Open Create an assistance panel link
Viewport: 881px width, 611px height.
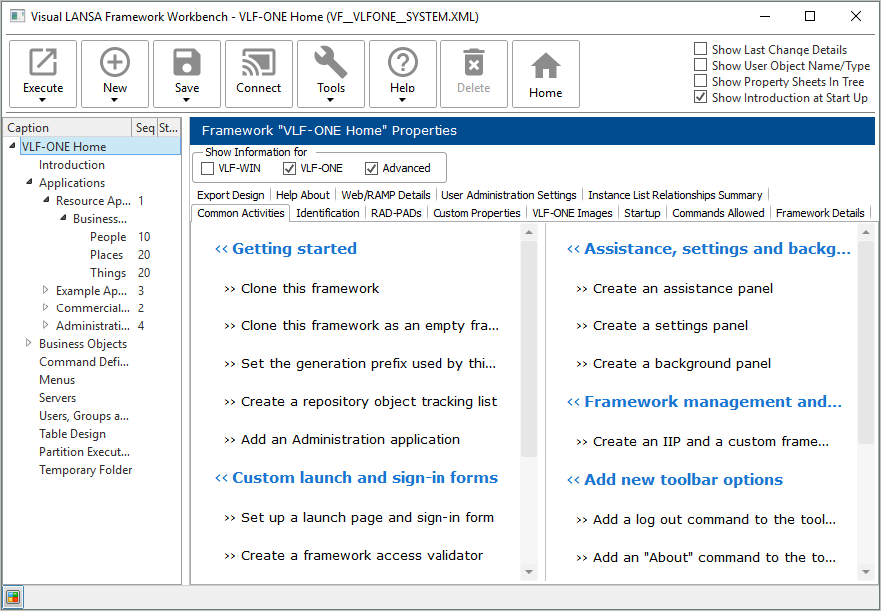point(683,288)
